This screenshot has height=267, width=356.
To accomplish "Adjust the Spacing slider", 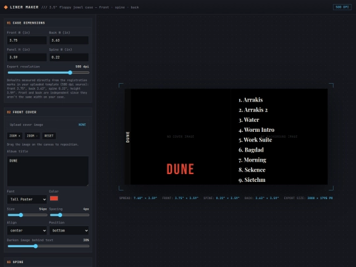I will [69, 215].
